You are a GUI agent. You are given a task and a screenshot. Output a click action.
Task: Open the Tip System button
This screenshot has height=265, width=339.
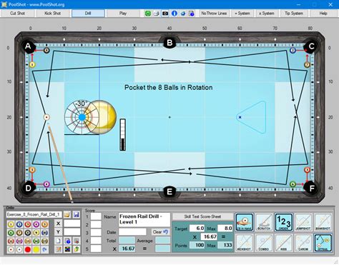294,14
